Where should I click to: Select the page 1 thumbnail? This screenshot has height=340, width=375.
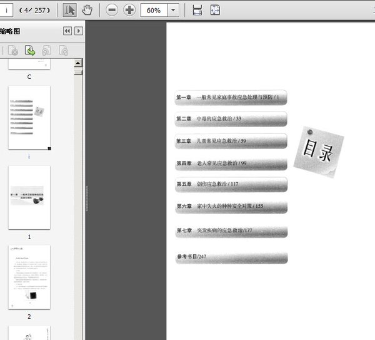click(29, 197)
